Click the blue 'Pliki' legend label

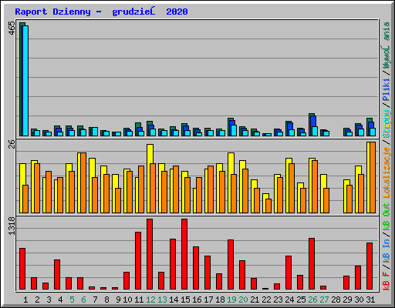[387, 89]
